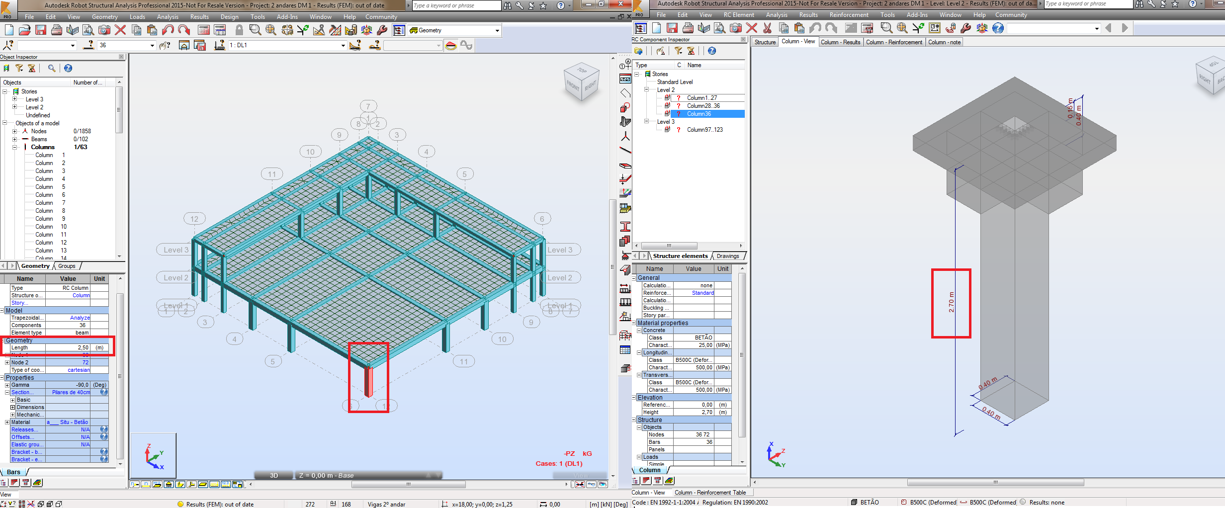Image resolution: width=1225 pixels, height=508 pixels.
Task: Undo the last action
Action: point(168,30)
